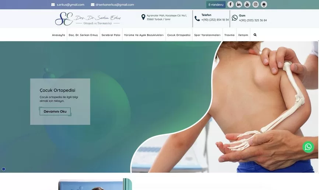Open the Instagram profile icon

tap(256, 4)
